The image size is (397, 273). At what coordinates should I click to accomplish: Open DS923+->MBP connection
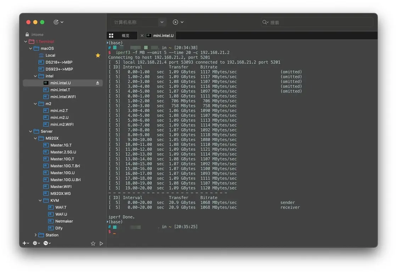(x=59, y=69)
